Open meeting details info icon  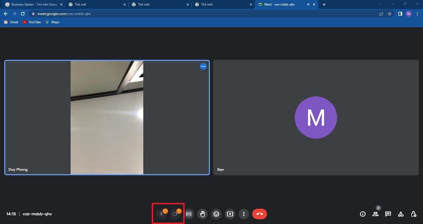point(363,214)
